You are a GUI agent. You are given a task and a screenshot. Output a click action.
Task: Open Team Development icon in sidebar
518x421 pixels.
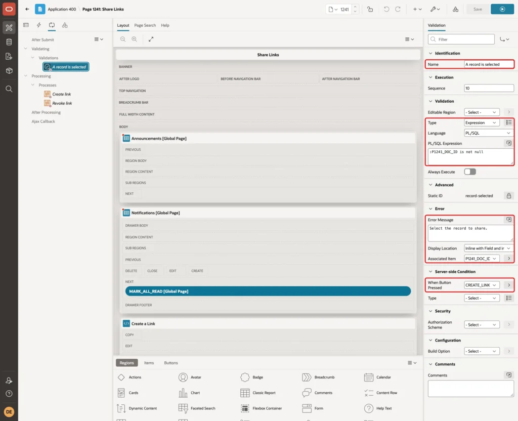[x=9, y=57]
